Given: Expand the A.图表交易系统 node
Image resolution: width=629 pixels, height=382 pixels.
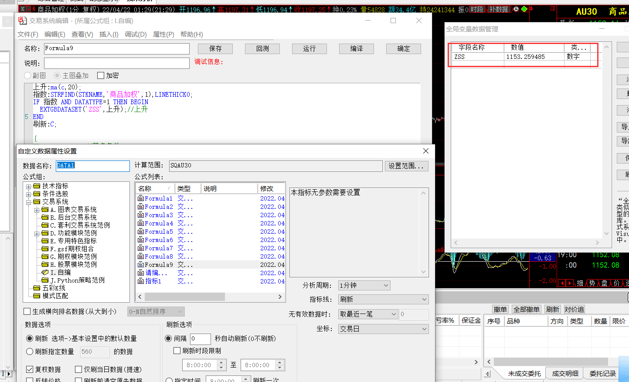Looking at the screenshot, I should pos(37,210).
